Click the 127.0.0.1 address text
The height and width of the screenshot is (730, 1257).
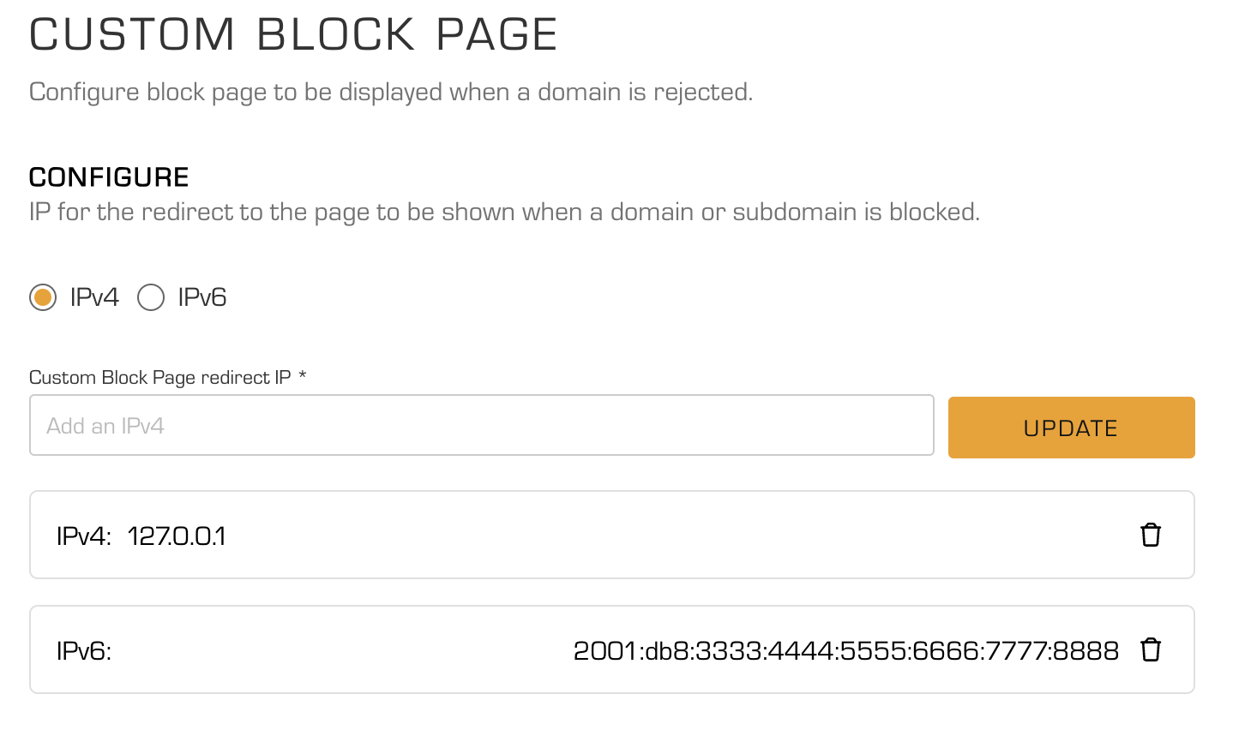pyautogui.click(x=177, y=536)
